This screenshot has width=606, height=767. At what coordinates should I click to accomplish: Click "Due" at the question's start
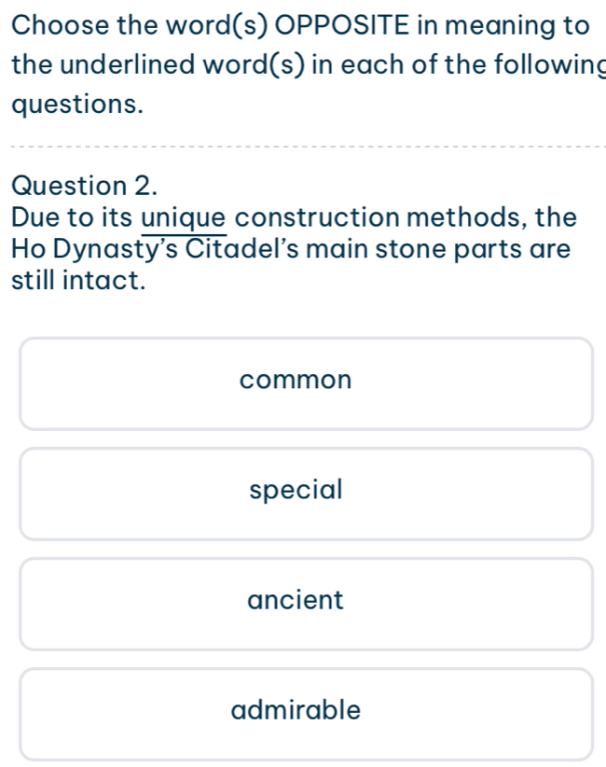[x=37, y=218]
